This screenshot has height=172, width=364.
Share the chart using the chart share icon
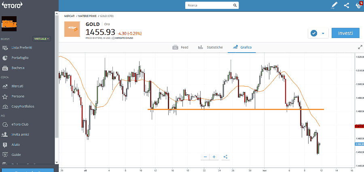pyautogui.click(x=225, y=157)
